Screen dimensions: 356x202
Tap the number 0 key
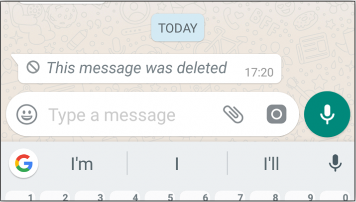pos(336,196)
